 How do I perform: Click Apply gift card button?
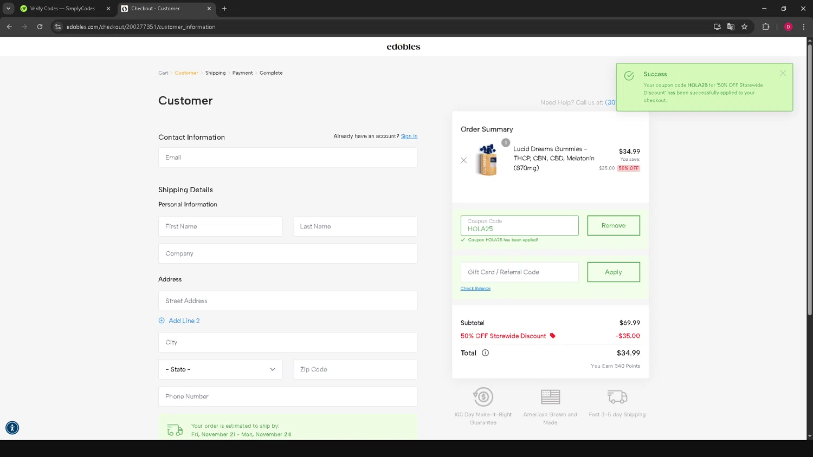point(614,272)
